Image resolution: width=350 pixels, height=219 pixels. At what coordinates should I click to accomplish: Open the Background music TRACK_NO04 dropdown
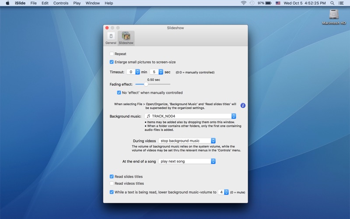(x=190, y=116)
